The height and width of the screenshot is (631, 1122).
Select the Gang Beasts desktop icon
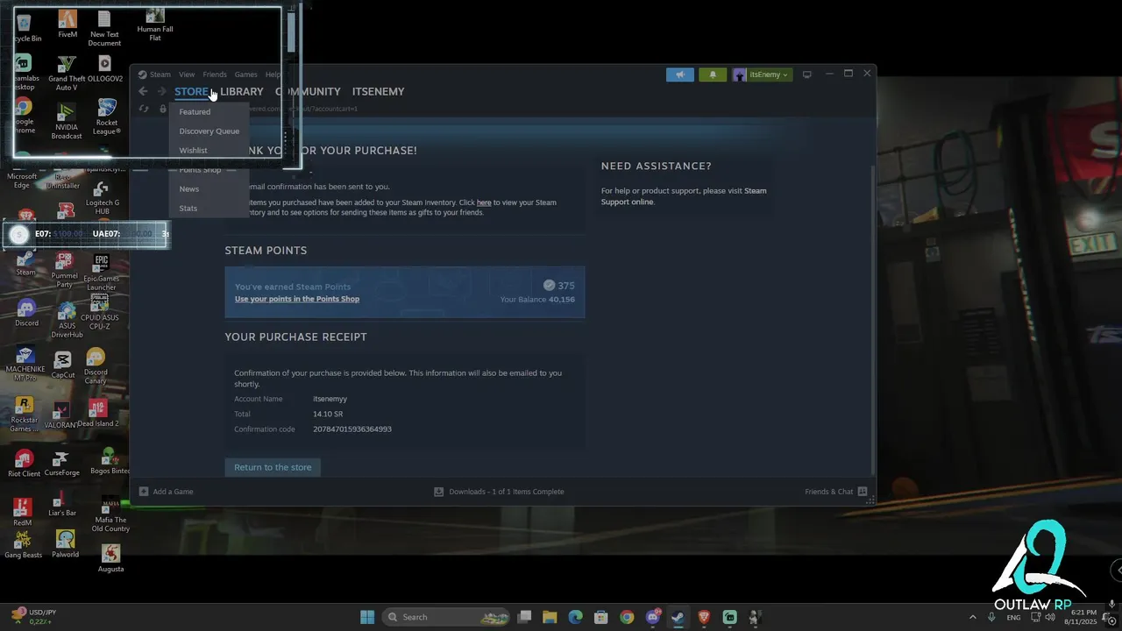[x=23, y=544]
